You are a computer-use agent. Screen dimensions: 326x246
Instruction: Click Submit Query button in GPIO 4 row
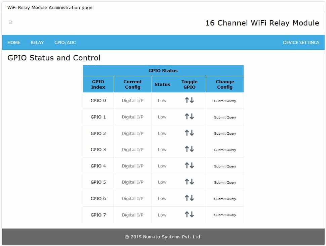tap(225, 166)
